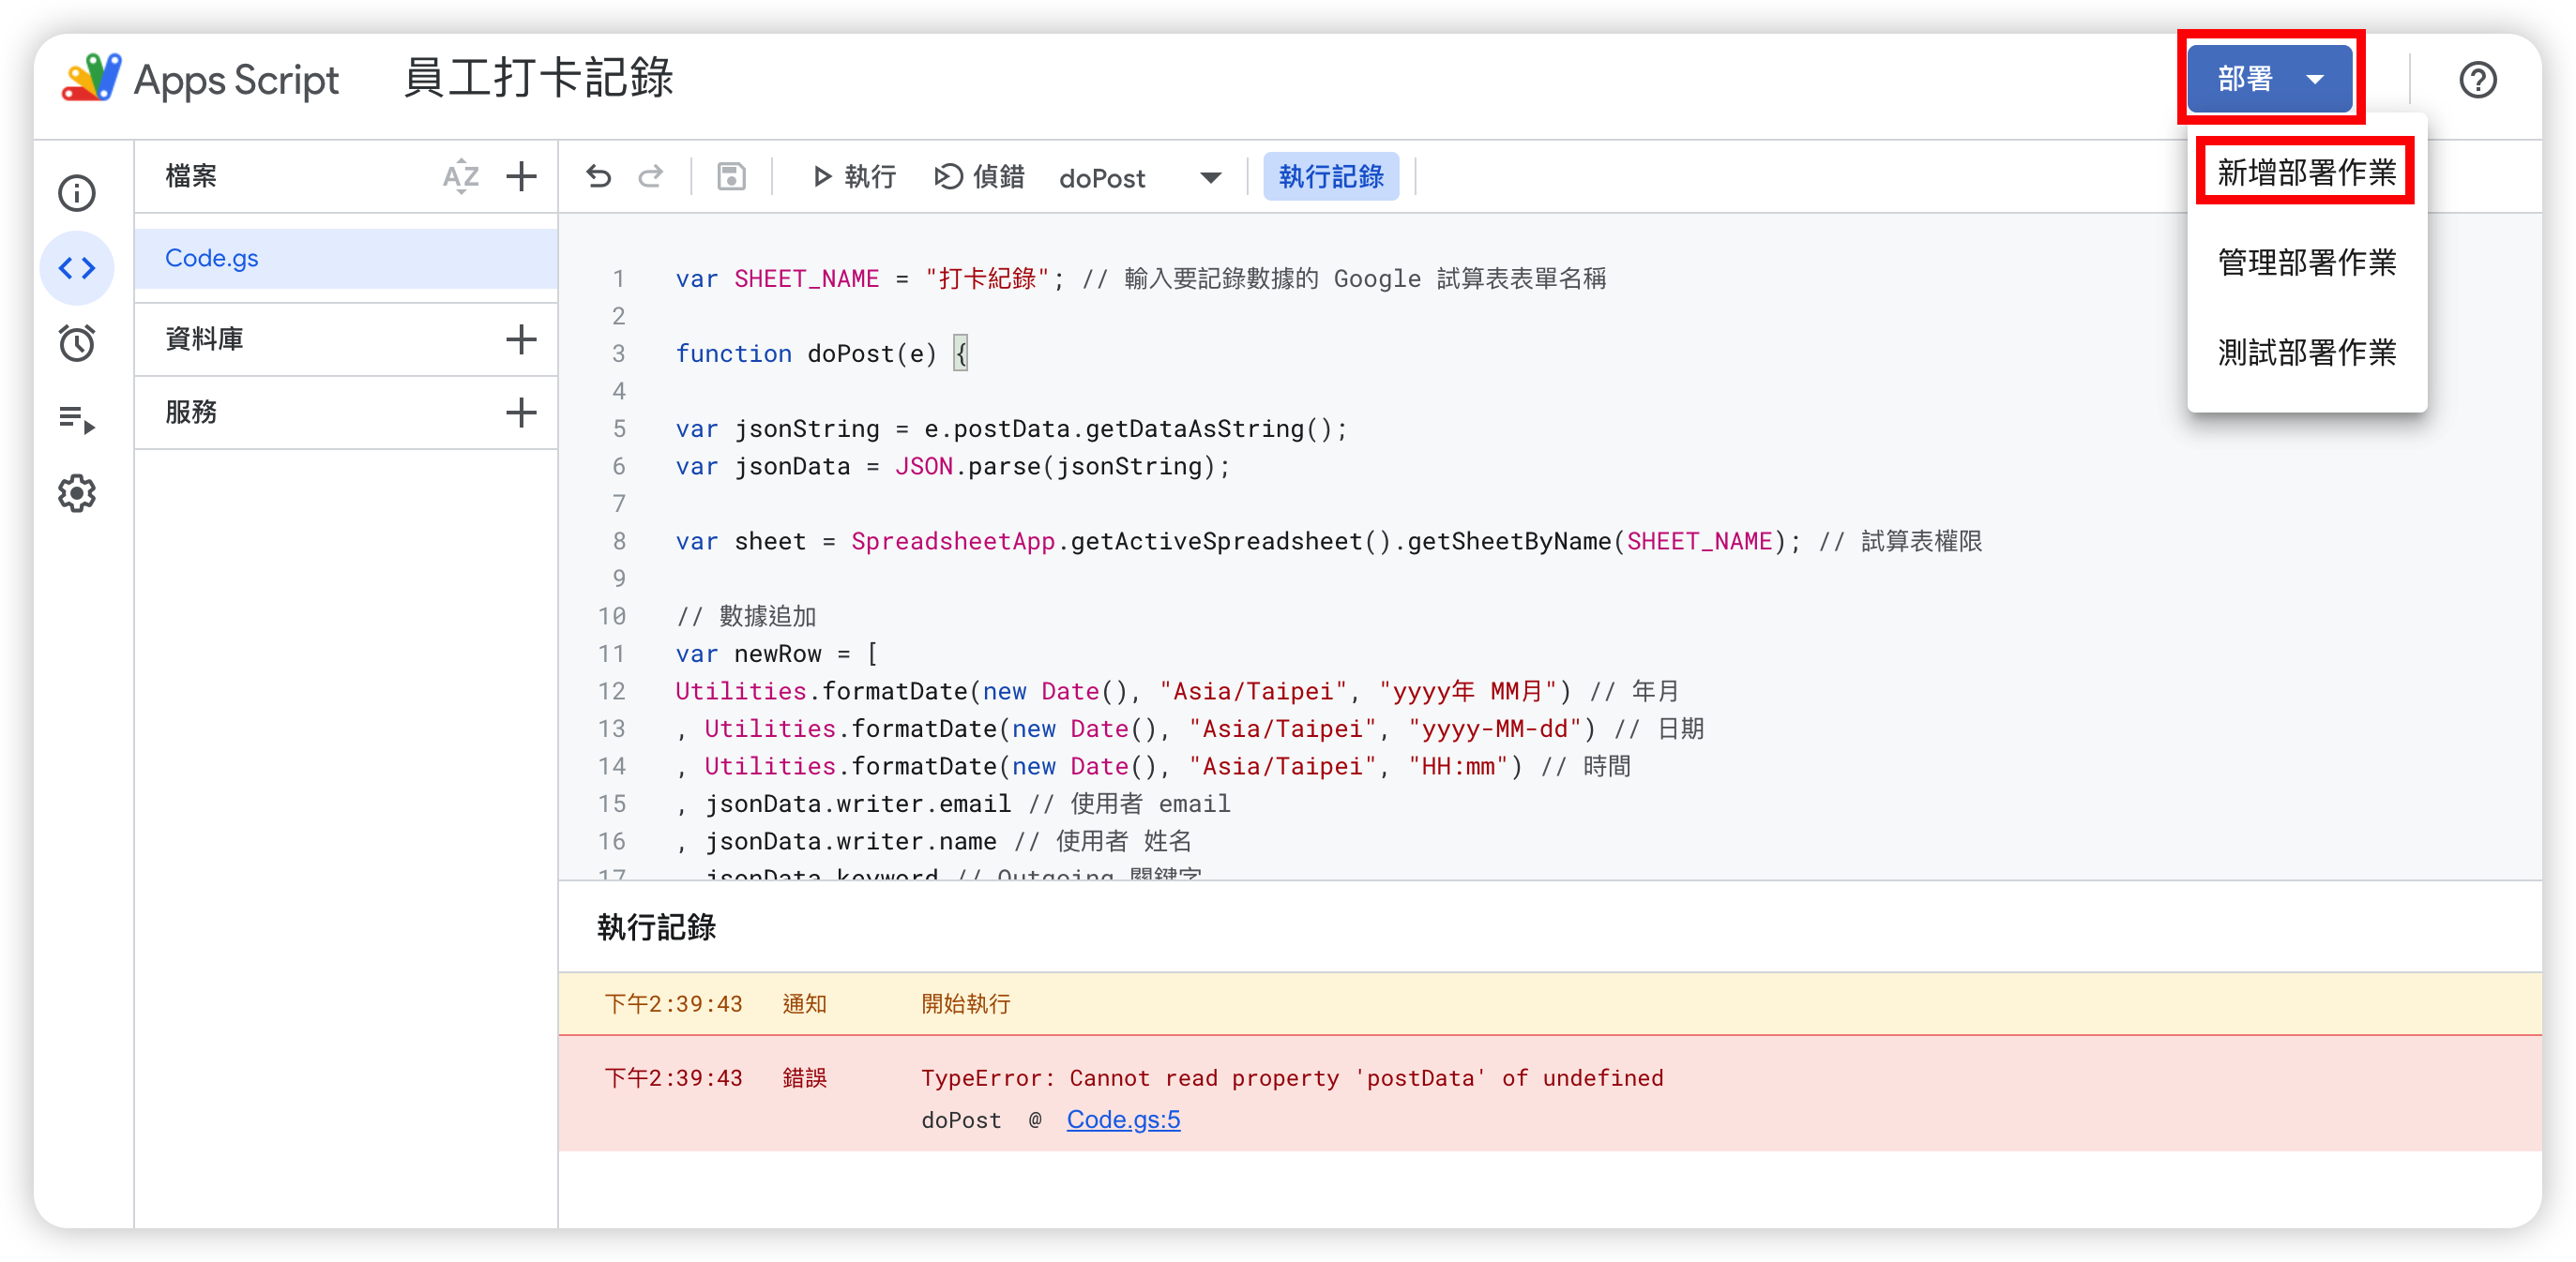
Task: Expand the 部署 deploy dropdown
Action: (x=2268, y=78)
